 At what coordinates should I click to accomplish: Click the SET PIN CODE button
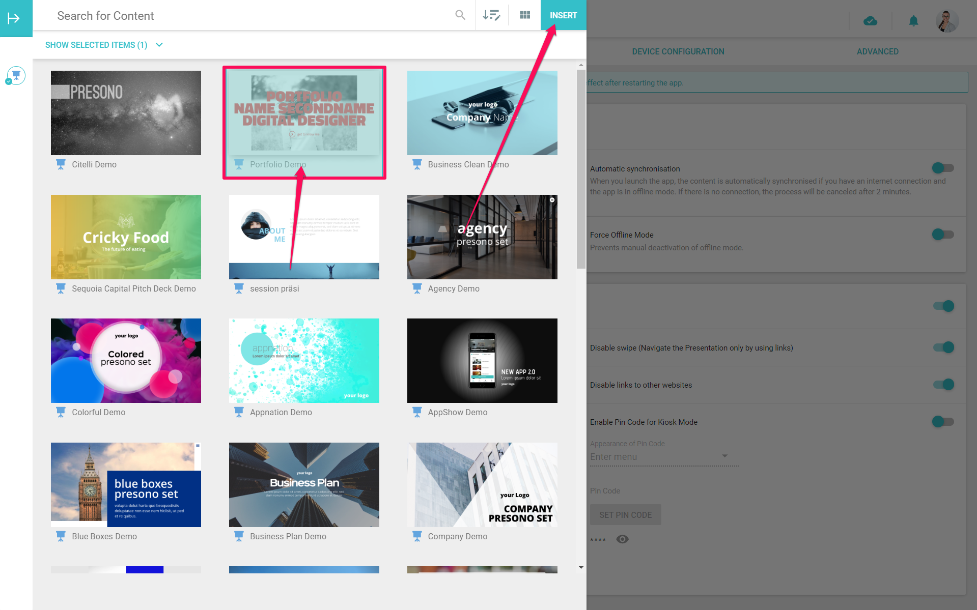coord(626,515)
